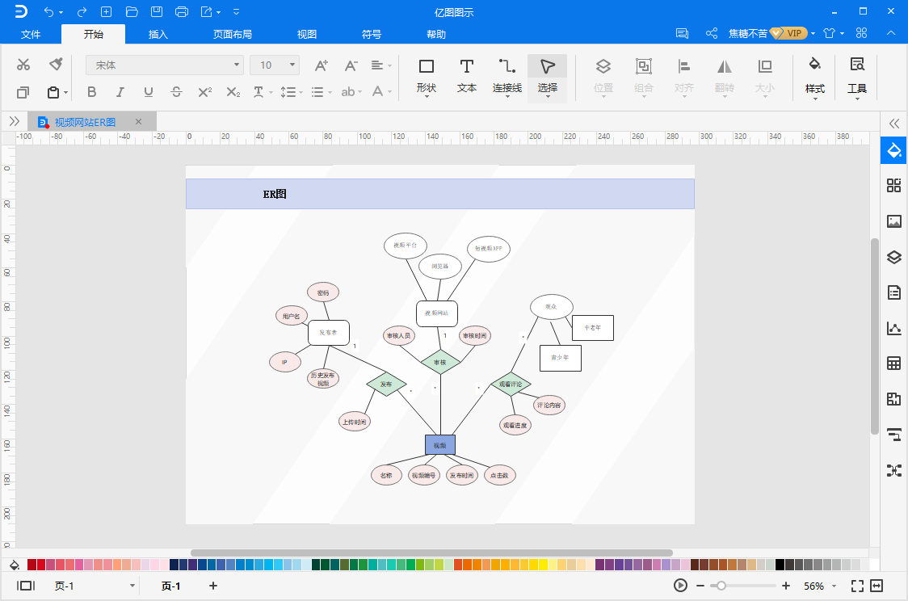The image size is (908, 601).
Task: Click the table icon in right sidebar
Action: coord(893,364)
